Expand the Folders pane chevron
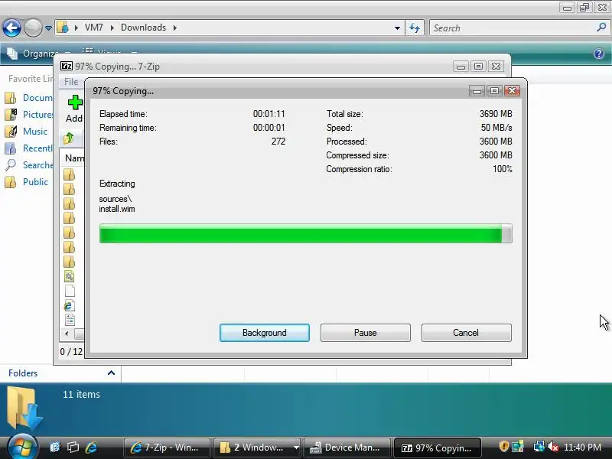 (x=111, y=373)
